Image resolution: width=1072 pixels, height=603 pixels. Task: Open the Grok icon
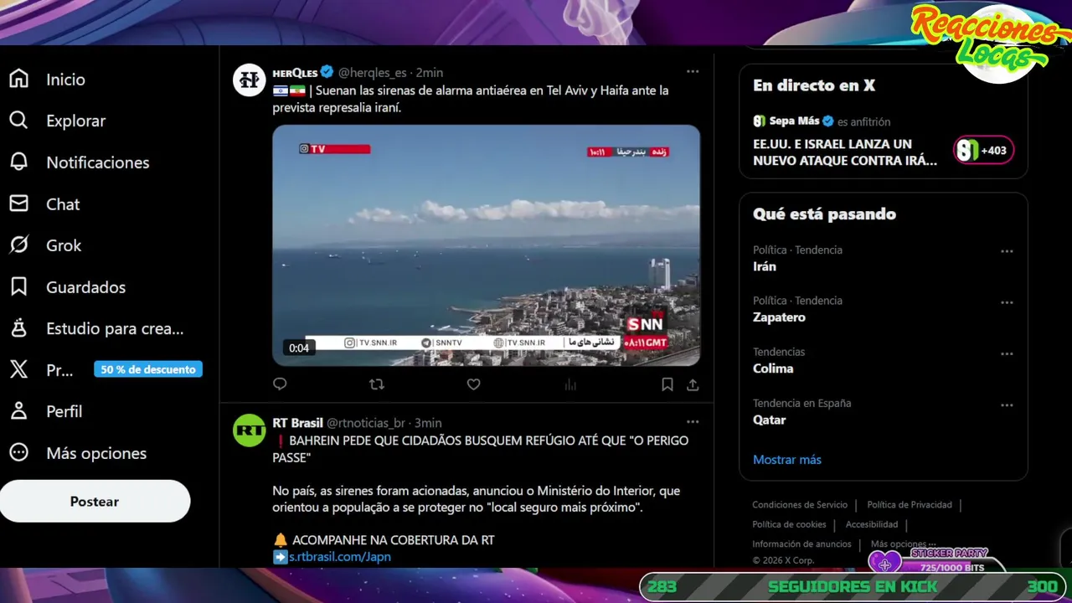click(x=18, y=245)
